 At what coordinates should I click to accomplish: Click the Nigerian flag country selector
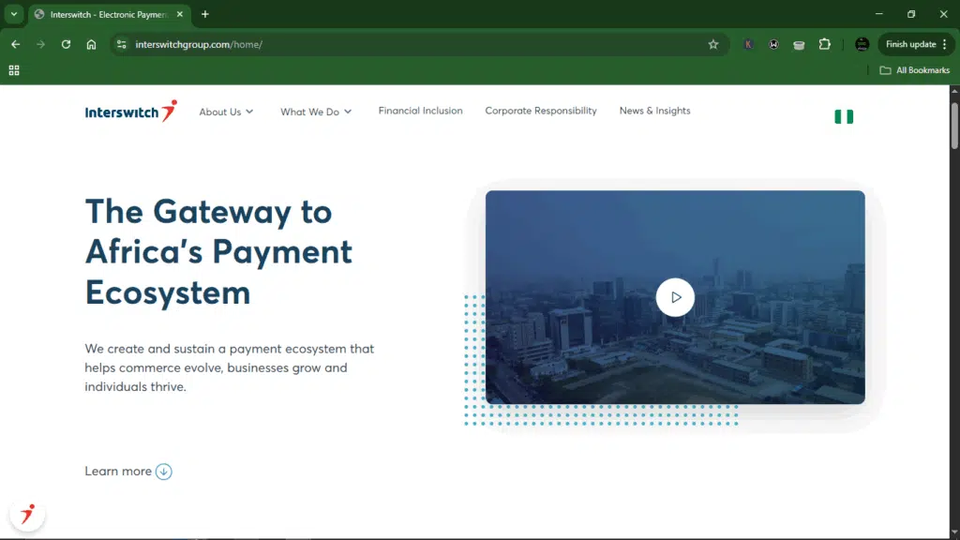(x=844, y=116)
